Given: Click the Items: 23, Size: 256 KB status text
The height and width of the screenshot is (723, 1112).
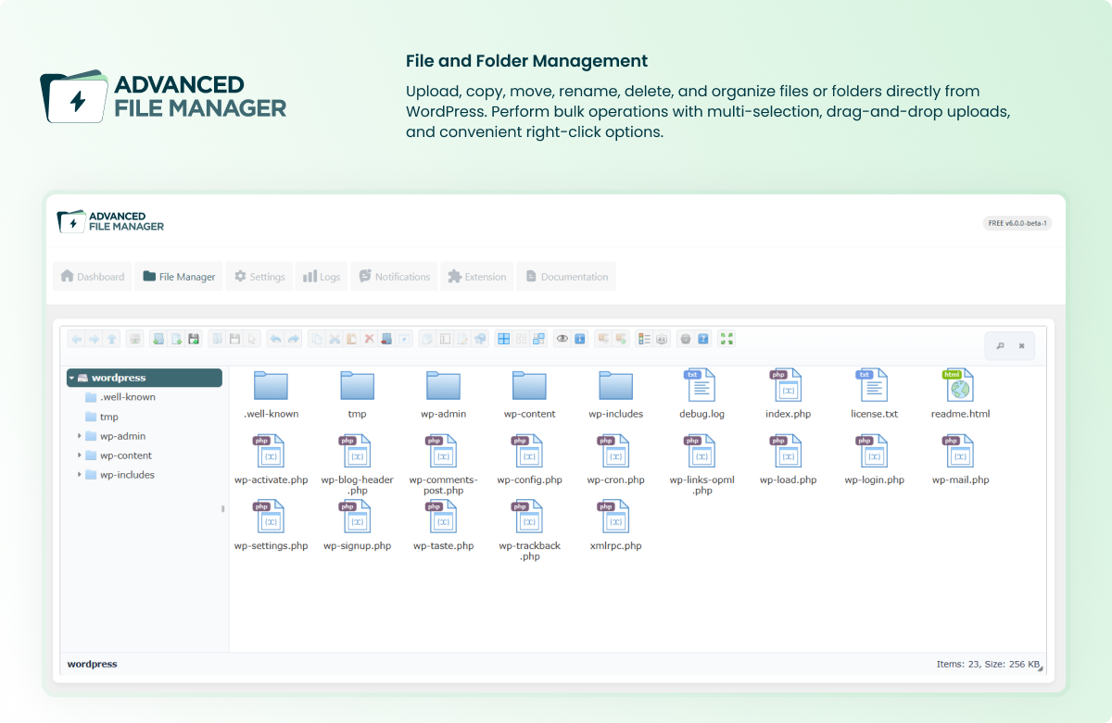Looking at the screenshot, I should (988, 665).
